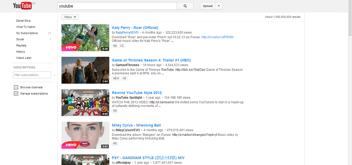
Task: Click the Browse channels plus icon
Action: [x=16, y=87]
